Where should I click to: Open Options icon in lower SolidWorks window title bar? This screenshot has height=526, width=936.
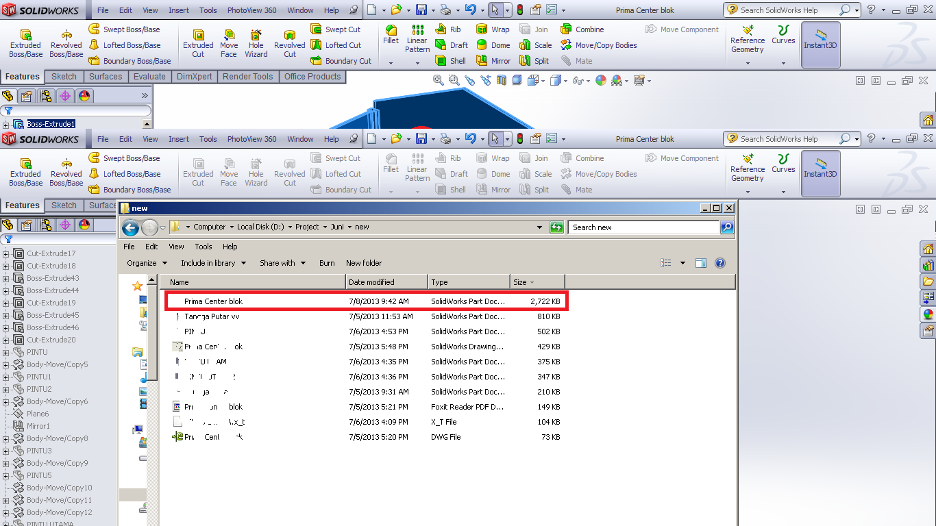552,138
